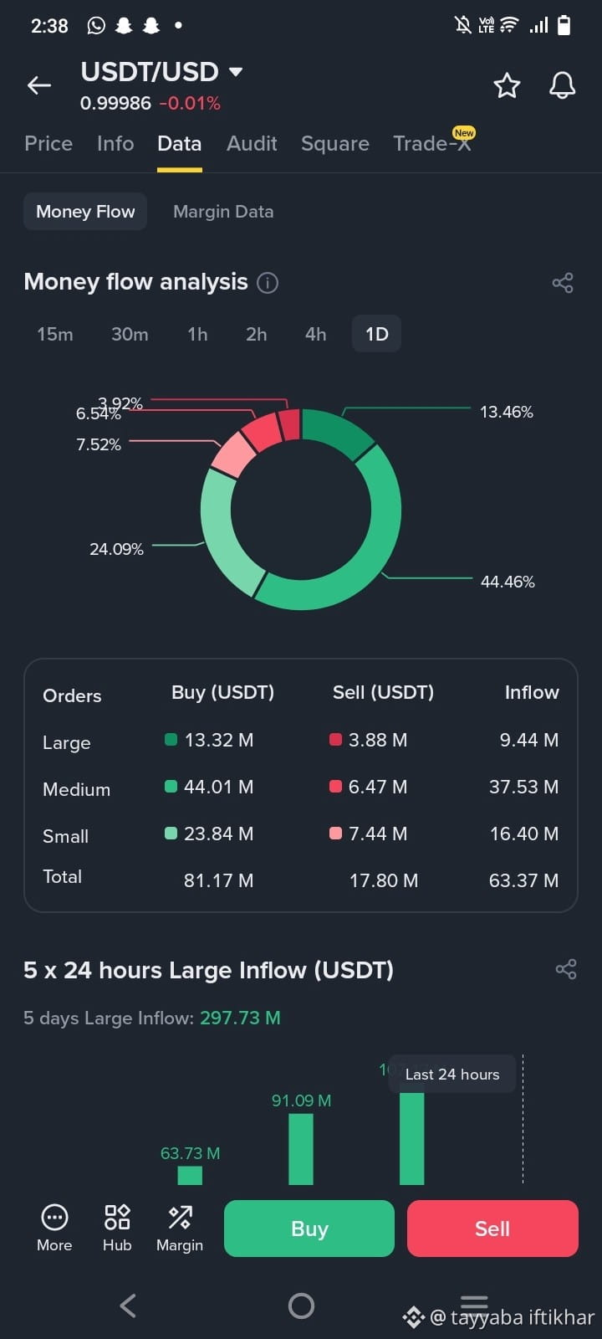Select the 15m timeframe
The height and width of the screenshot is (1339, 602).
[x=55, y=334]
